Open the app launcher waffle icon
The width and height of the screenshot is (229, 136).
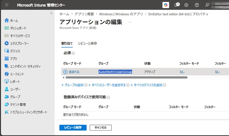(x=7, y=5)
